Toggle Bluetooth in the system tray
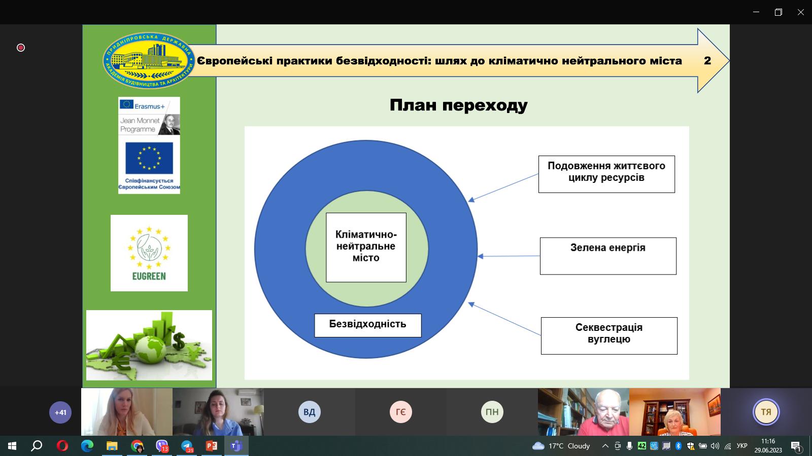Viewport: 812px width, 456px height. pyautogui.click(x=678, y=446)
